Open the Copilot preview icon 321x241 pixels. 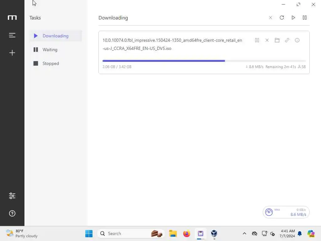click(311, 233)
